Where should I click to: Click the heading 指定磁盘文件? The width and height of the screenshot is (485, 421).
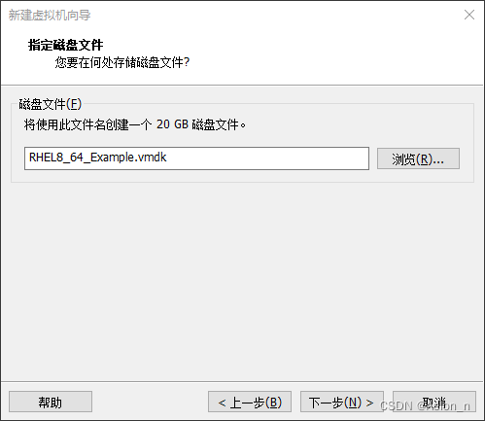coord(66,45)
